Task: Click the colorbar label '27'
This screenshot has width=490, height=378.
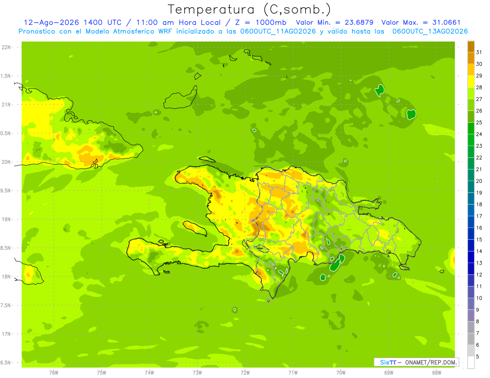Action: [x=479, y=99]
